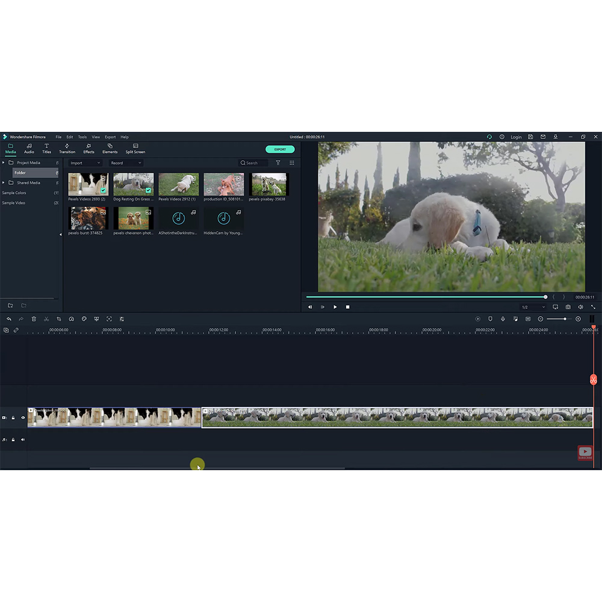602x602 pixels.
Task: Enter fullscreen preview with arrows icon
Action: click(593, 307)
